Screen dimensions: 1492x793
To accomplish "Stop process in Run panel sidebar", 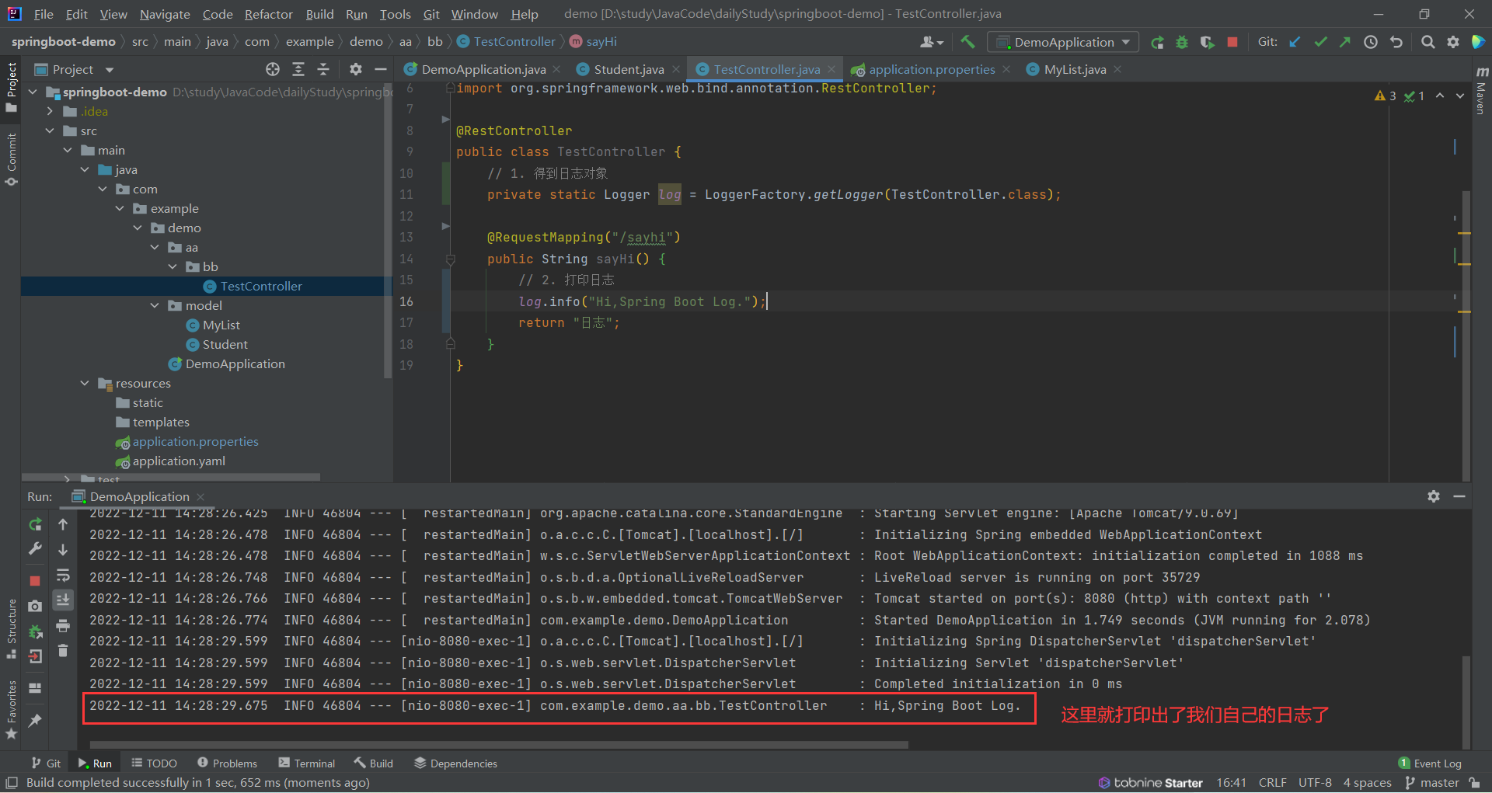I will point(35,580).
